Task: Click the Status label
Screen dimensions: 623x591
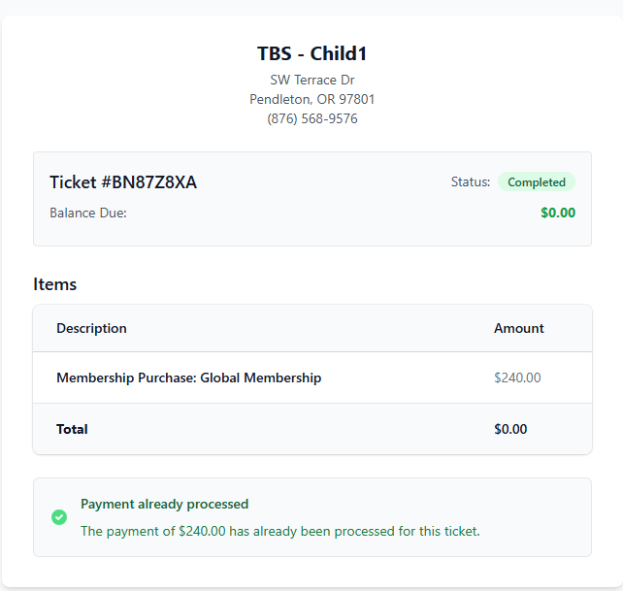Action: pyautogui.click(x=470, y=182)
